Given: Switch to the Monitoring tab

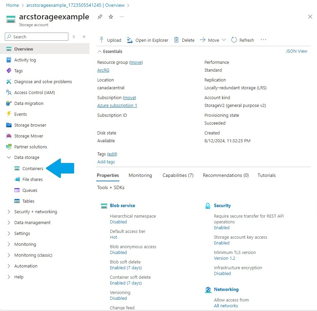Looking at the screenshot, I should (x=140, y=175).
